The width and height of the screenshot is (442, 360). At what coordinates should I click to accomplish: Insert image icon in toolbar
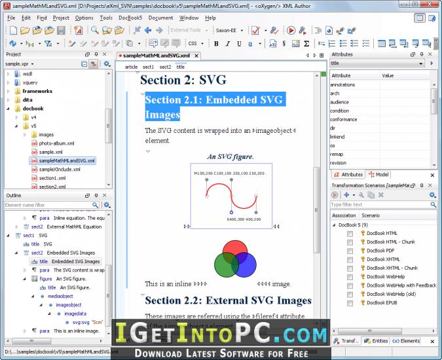click(295, 44)
